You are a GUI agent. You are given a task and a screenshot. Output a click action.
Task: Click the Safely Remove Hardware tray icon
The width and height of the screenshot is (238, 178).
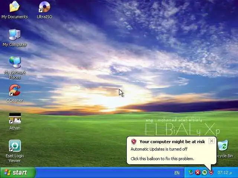coord(191,172)
